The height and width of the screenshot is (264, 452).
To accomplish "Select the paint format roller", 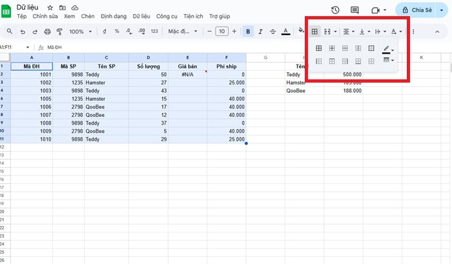I will tap(59, 32).
